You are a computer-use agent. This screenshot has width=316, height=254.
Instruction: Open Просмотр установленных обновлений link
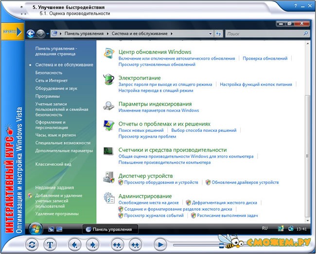pyautogui.click(x=157, y=64)
